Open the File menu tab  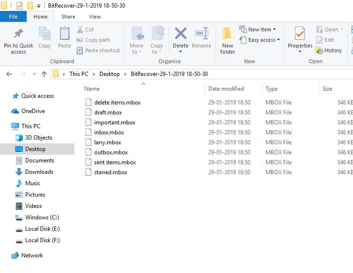pyautogui.click(x=13, y=17)
